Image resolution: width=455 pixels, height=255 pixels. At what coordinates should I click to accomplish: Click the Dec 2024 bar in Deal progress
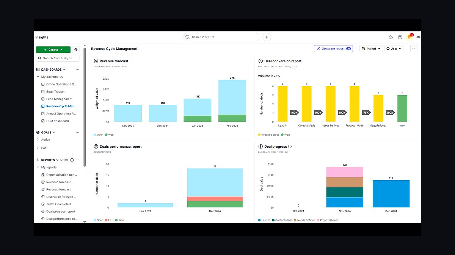(391, 194)
